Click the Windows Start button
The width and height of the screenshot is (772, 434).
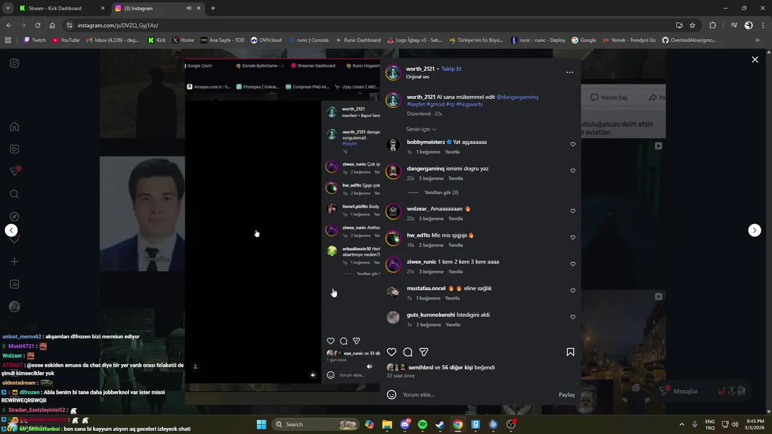[261, 424]
